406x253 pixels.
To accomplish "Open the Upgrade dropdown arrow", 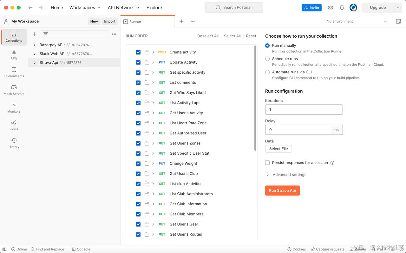I will (398, 8).
